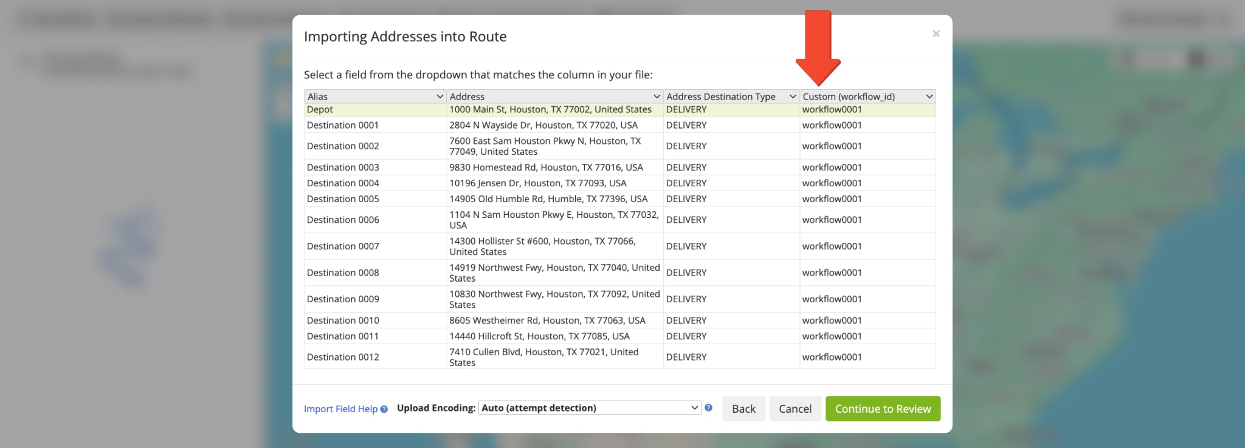This screenshot has height=448, width=1245.
Task: Click the Cancel button
Action: pyautogui.click(x=795, y=409)
